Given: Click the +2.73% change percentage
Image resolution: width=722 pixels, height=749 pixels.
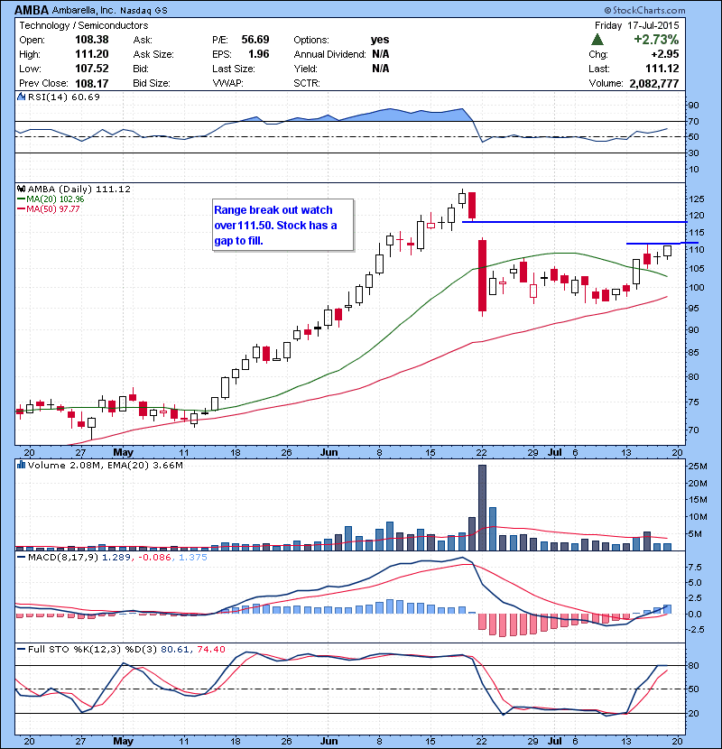Looking at the screenshot, I should pyautogui.click(x=656, y=39).
